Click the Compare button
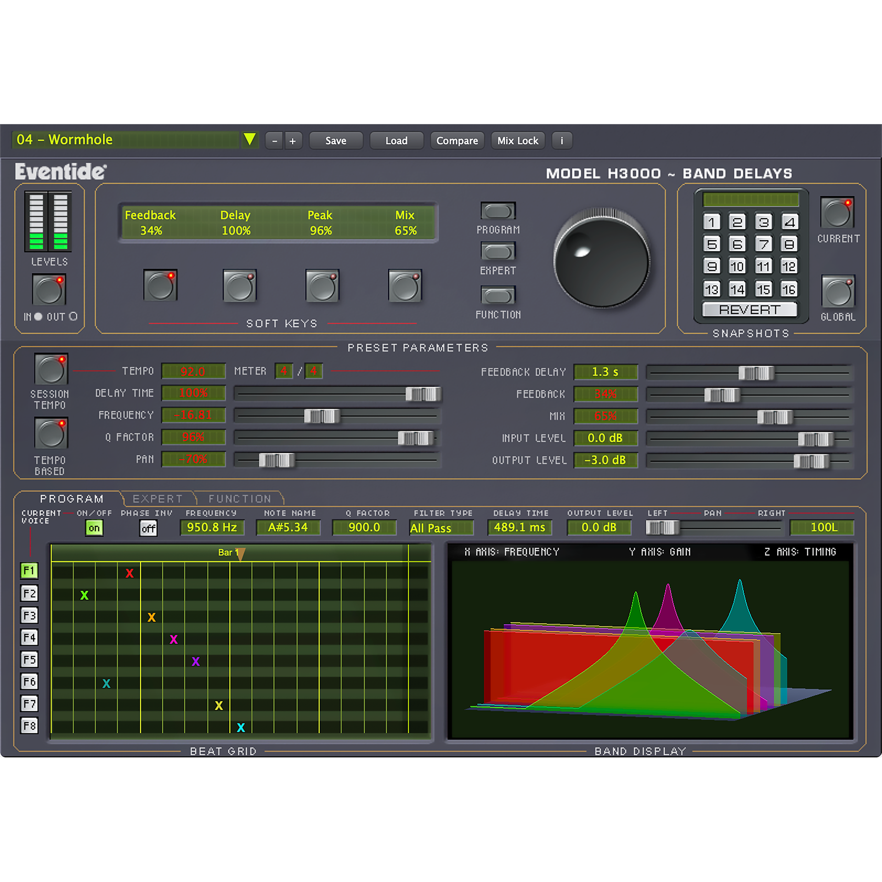The width and height of the screenshot is (882, 882). (x=457, y=141)
